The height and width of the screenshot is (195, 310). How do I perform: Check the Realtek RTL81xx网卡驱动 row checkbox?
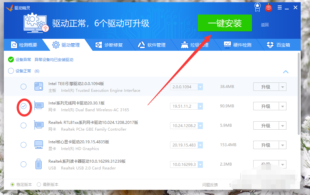pos(24,125)
